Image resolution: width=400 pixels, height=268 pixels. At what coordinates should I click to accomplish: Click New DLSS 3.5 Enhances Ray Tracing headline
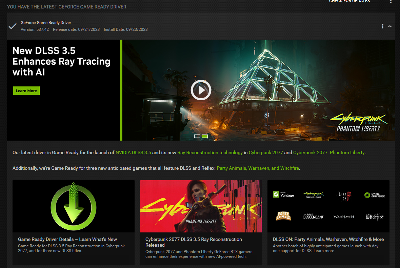click(x=61, y=61)
